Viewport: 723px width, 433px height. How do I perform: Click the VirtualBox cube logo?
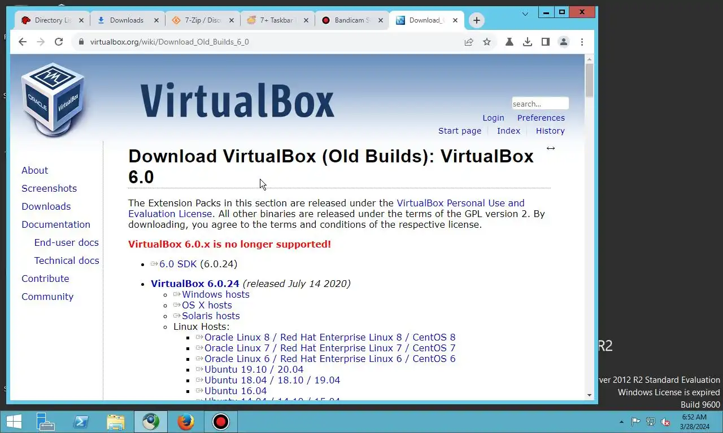tap(53, 100)
